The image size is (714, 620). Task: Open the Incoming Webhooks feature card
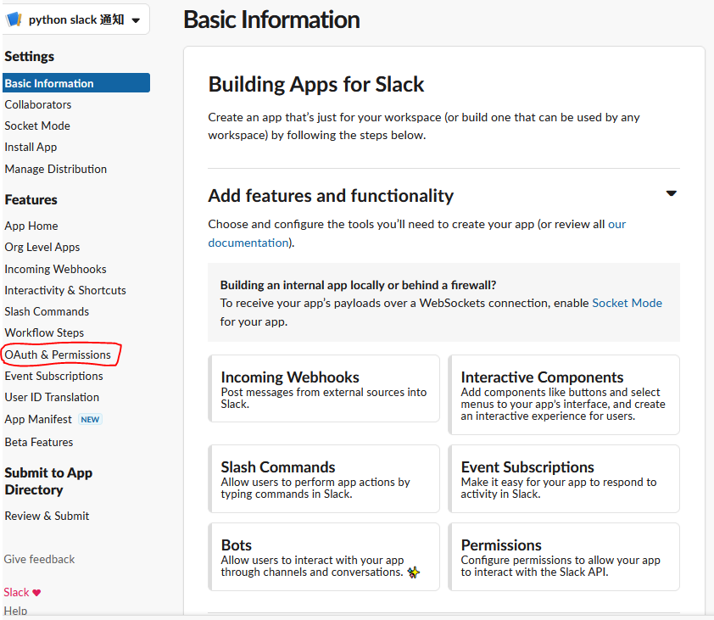[324, 388]
